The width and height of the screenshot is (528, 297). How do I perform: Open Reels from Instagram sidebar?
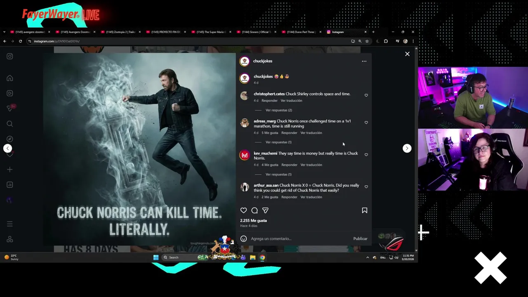(x=10, y=93)
